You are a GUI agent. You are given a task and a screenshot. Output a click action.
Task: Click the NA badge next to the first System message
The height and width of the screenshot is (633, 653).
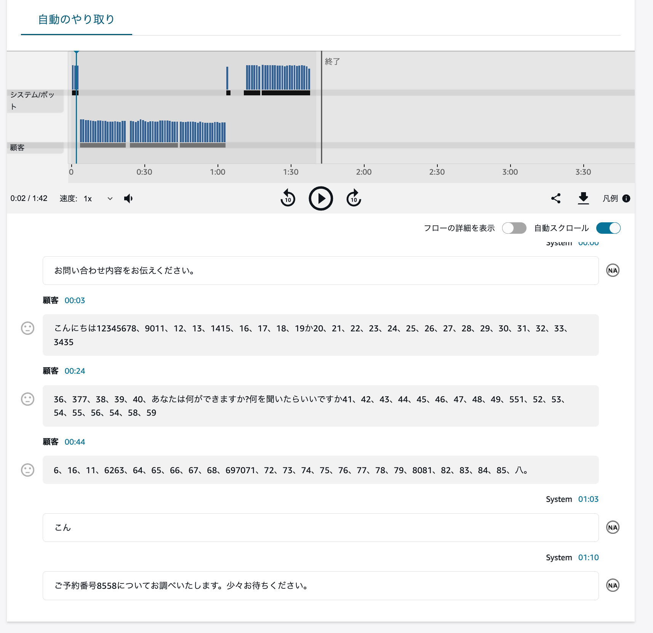click(x=613, y=270)
